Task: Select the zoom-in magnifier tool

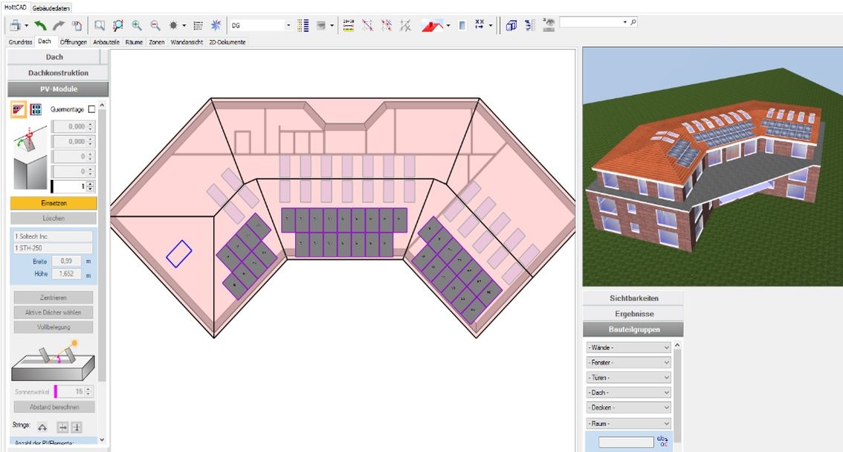Action: point(136,25)
